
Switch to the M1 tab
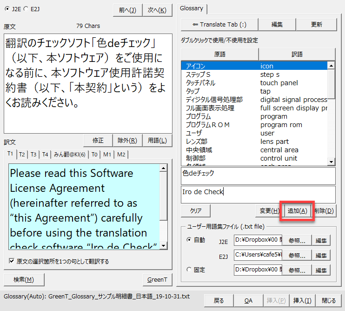tap(107, 155)
